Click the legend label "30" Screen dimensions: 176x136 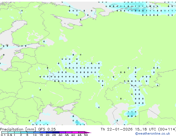(x=60, y=135)
